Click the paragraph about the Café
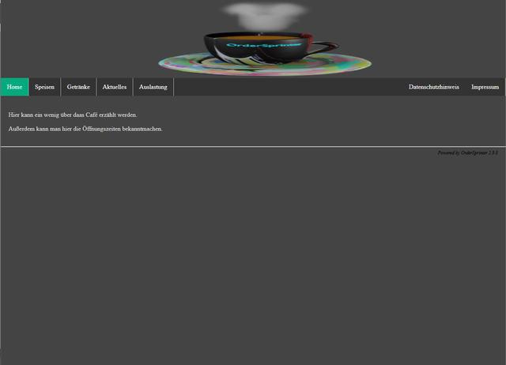Image resolution: width=506 pixels, height=365 pixels. (73, 115)
